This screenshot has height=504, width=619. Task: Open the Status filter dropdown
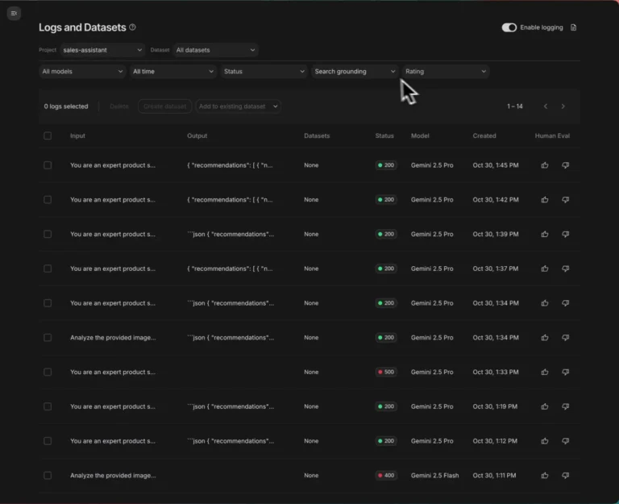click(264, 72)
